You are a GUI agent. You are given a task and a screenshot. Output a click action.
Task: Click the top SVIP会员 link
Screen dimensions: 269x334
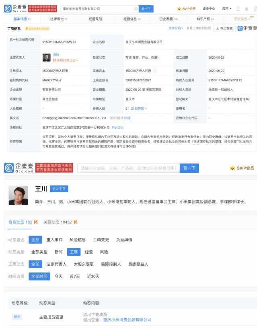tap(189, 9)
